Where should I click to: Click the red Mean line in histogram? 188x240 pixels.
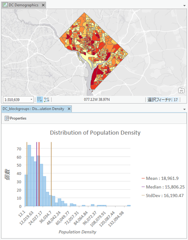39,174
